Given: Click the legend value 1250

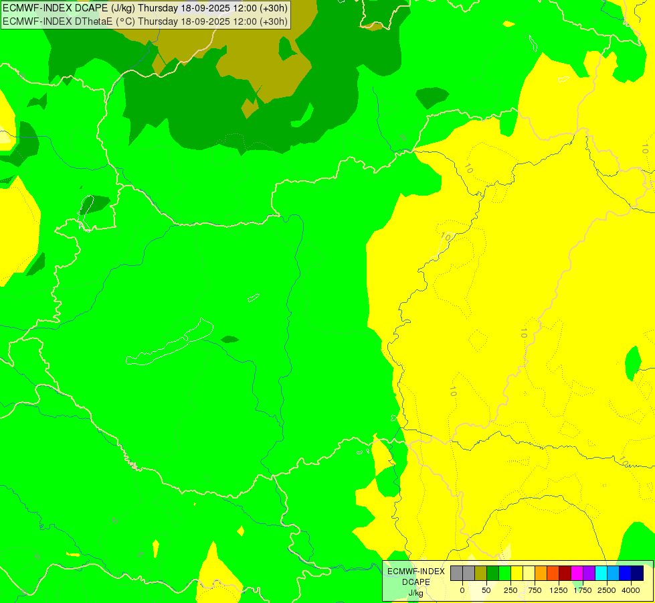Looking at the screenshot, I should pyautogui.click(x=559, y=590).
